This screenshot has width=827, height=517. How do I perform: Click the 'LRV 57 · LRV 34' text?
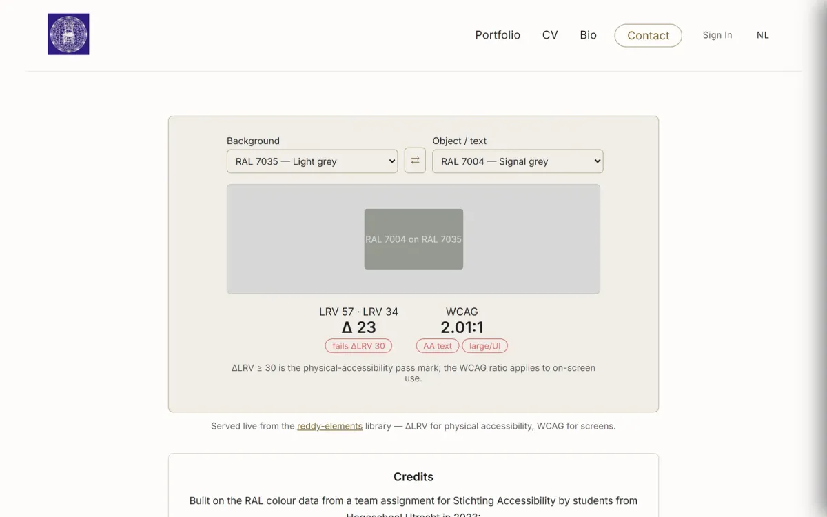tap(358, 312)
